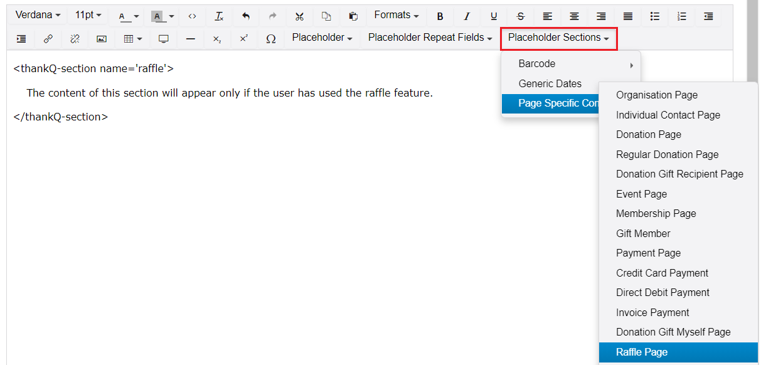The height and width of the screenshot is (365, 761).
Task: Open the Placeholder Sections dropdown
Action: pos(558,38)
